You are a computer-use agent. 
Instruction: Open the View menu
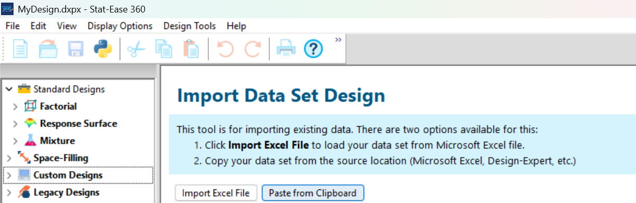pyautogui.click(x=67, y=26)
